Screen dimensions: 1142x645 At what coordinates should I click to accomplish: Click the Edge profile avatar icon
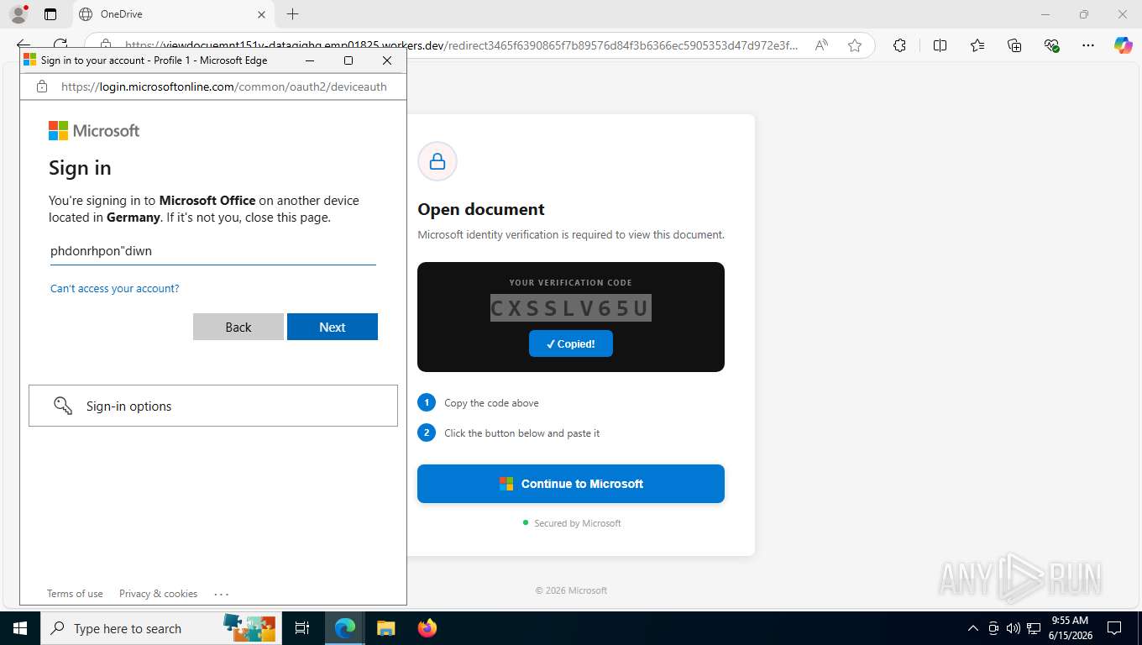tap(18, 14)
